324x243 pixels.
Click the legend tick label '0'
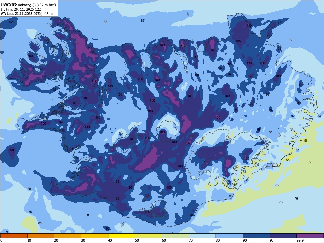point(1,240)
